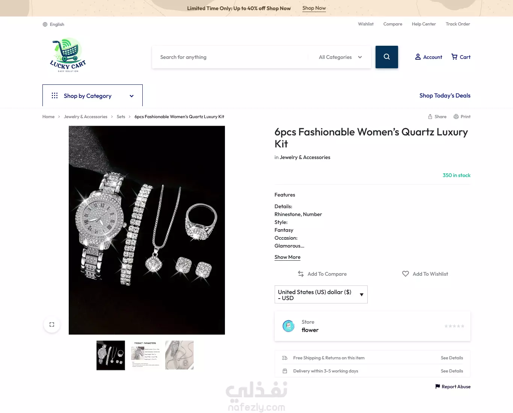This screenshot has height=413, width=513.
Task: Show more product features
Action: click(287, 257)
